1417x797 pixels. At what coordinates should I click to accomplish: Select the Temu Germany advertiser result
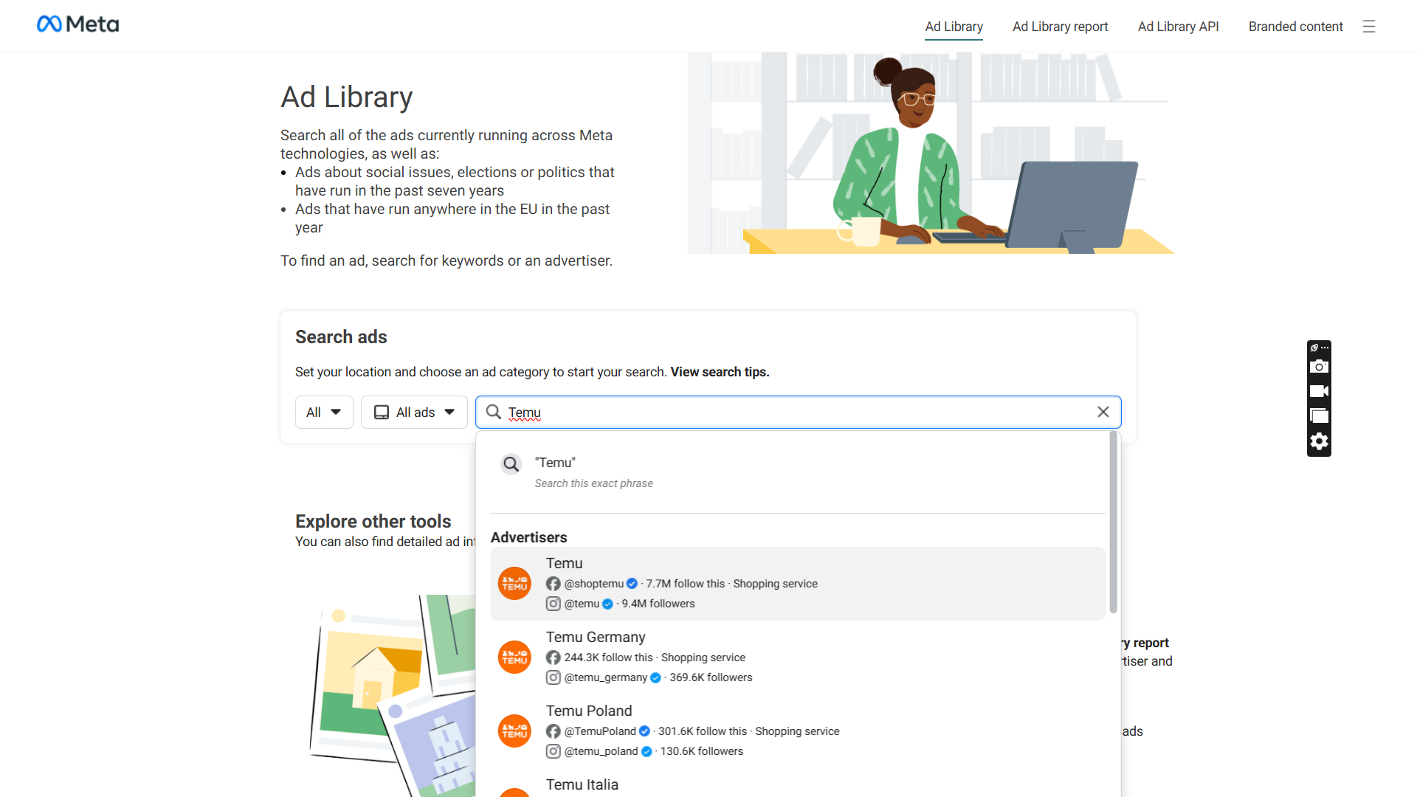[798, 657]
